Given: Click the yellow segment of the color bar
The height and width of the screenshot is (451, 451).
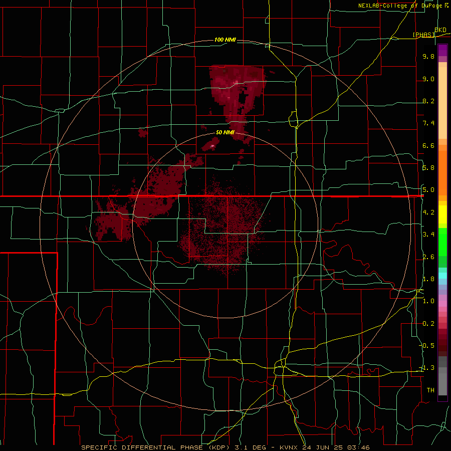Looking at the screenshot, I should click(x=442, y=214).
